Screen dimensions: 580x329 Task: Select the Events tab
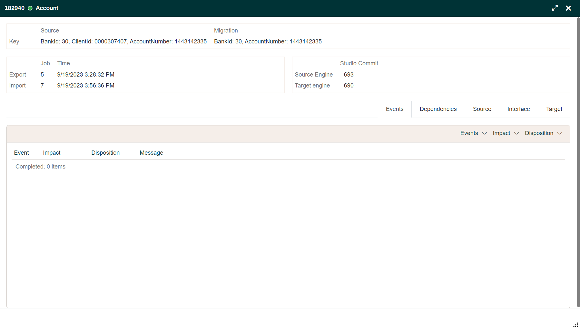[x=394, y=109]
